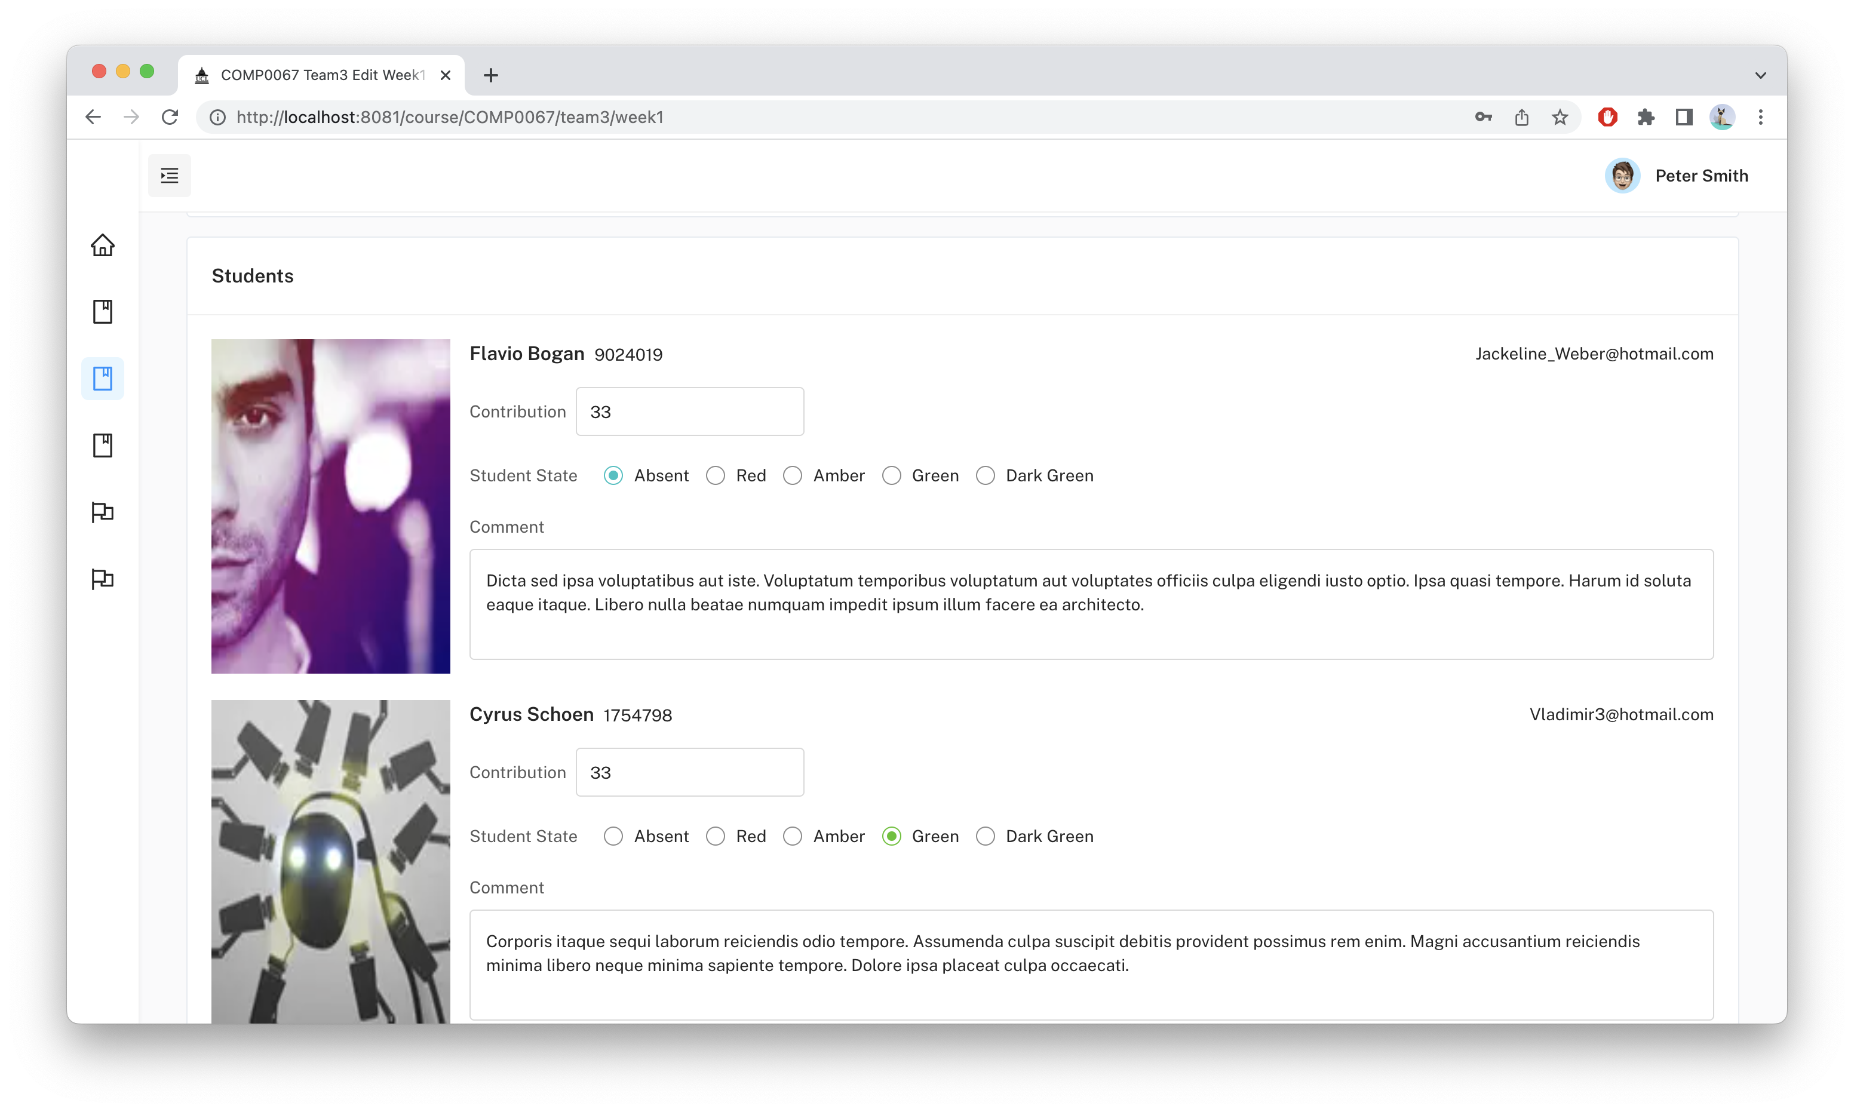View site information icon in address bar
Image resolution: width=1854 pixels, height=1112 pixels.
pos(217,117)
